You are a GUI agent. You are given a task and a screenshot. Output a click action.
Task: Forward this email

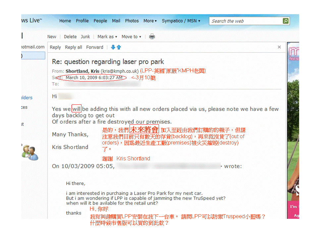(95, 47)
